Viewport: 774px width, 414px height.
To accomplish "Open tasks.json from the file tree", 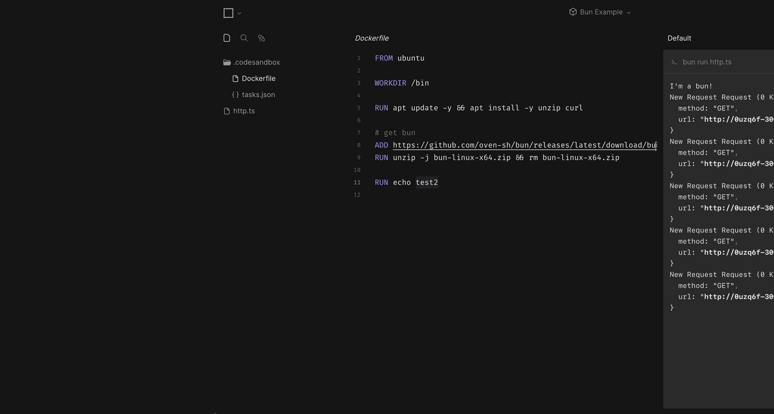I will pyautogui.click(x=258, y=94).
